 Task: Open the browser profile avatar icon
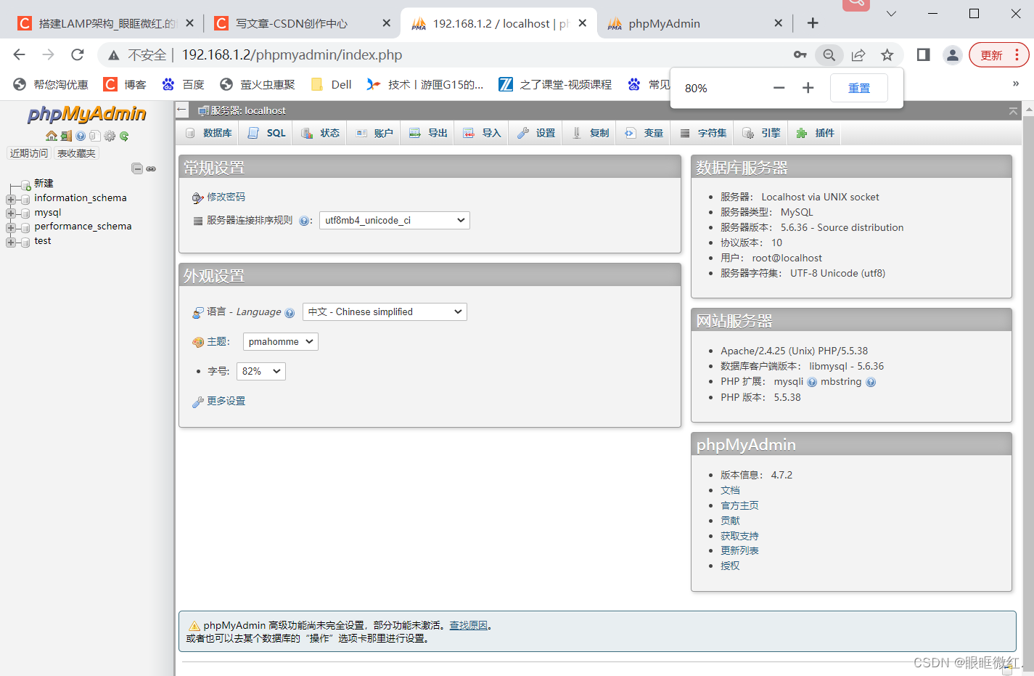952,54
